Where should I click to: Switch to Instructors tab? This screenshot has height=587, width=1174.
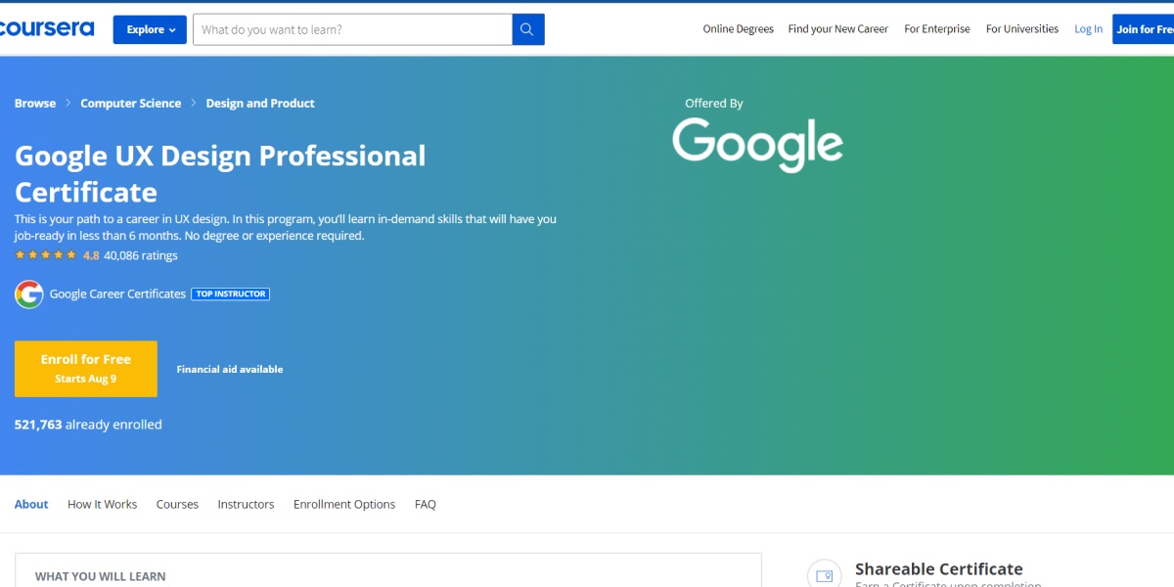[x=246, y=504]
